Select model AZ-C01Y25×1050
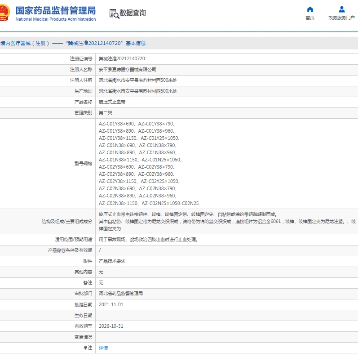The width and height of the screenshot is (358, 357). pos(159,138)
